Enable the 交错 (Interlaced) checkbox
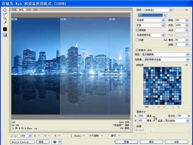 point(137,40)
